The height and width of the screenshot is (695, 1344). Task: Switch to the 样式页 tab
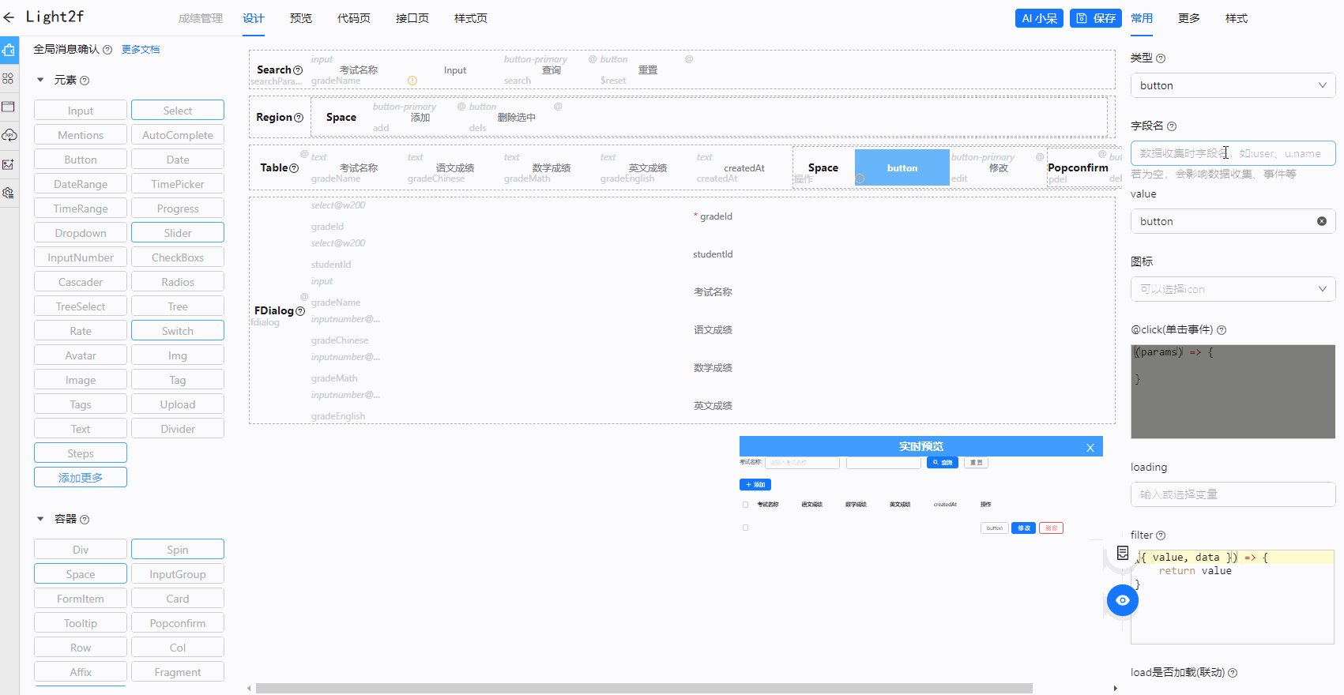471,18
